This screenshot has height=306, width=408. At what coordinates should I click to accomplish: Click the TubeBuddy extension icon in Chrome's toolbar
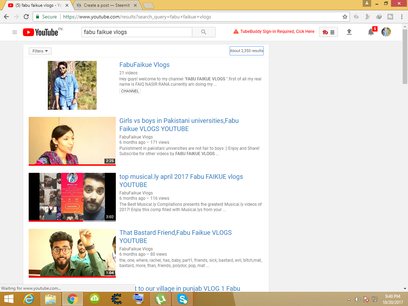pos(391,17)
